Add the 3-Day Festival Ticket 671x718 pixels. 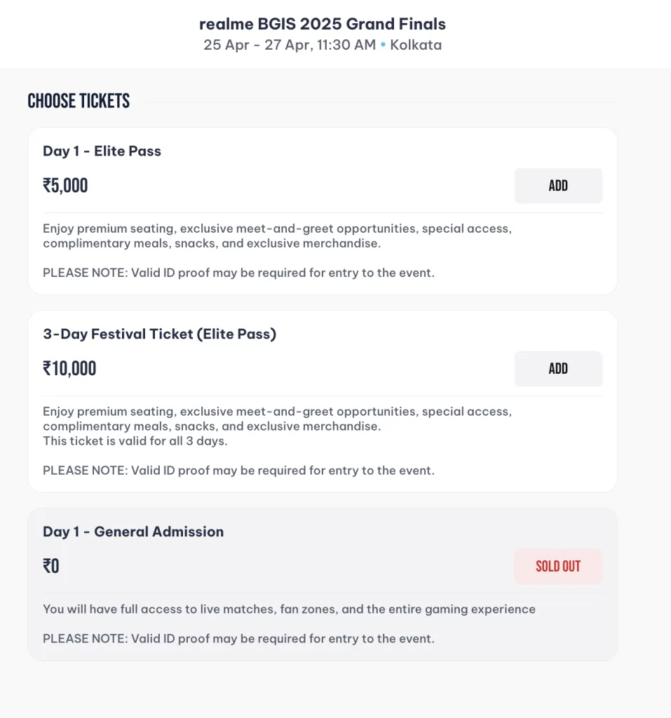[x=558, y=369]
